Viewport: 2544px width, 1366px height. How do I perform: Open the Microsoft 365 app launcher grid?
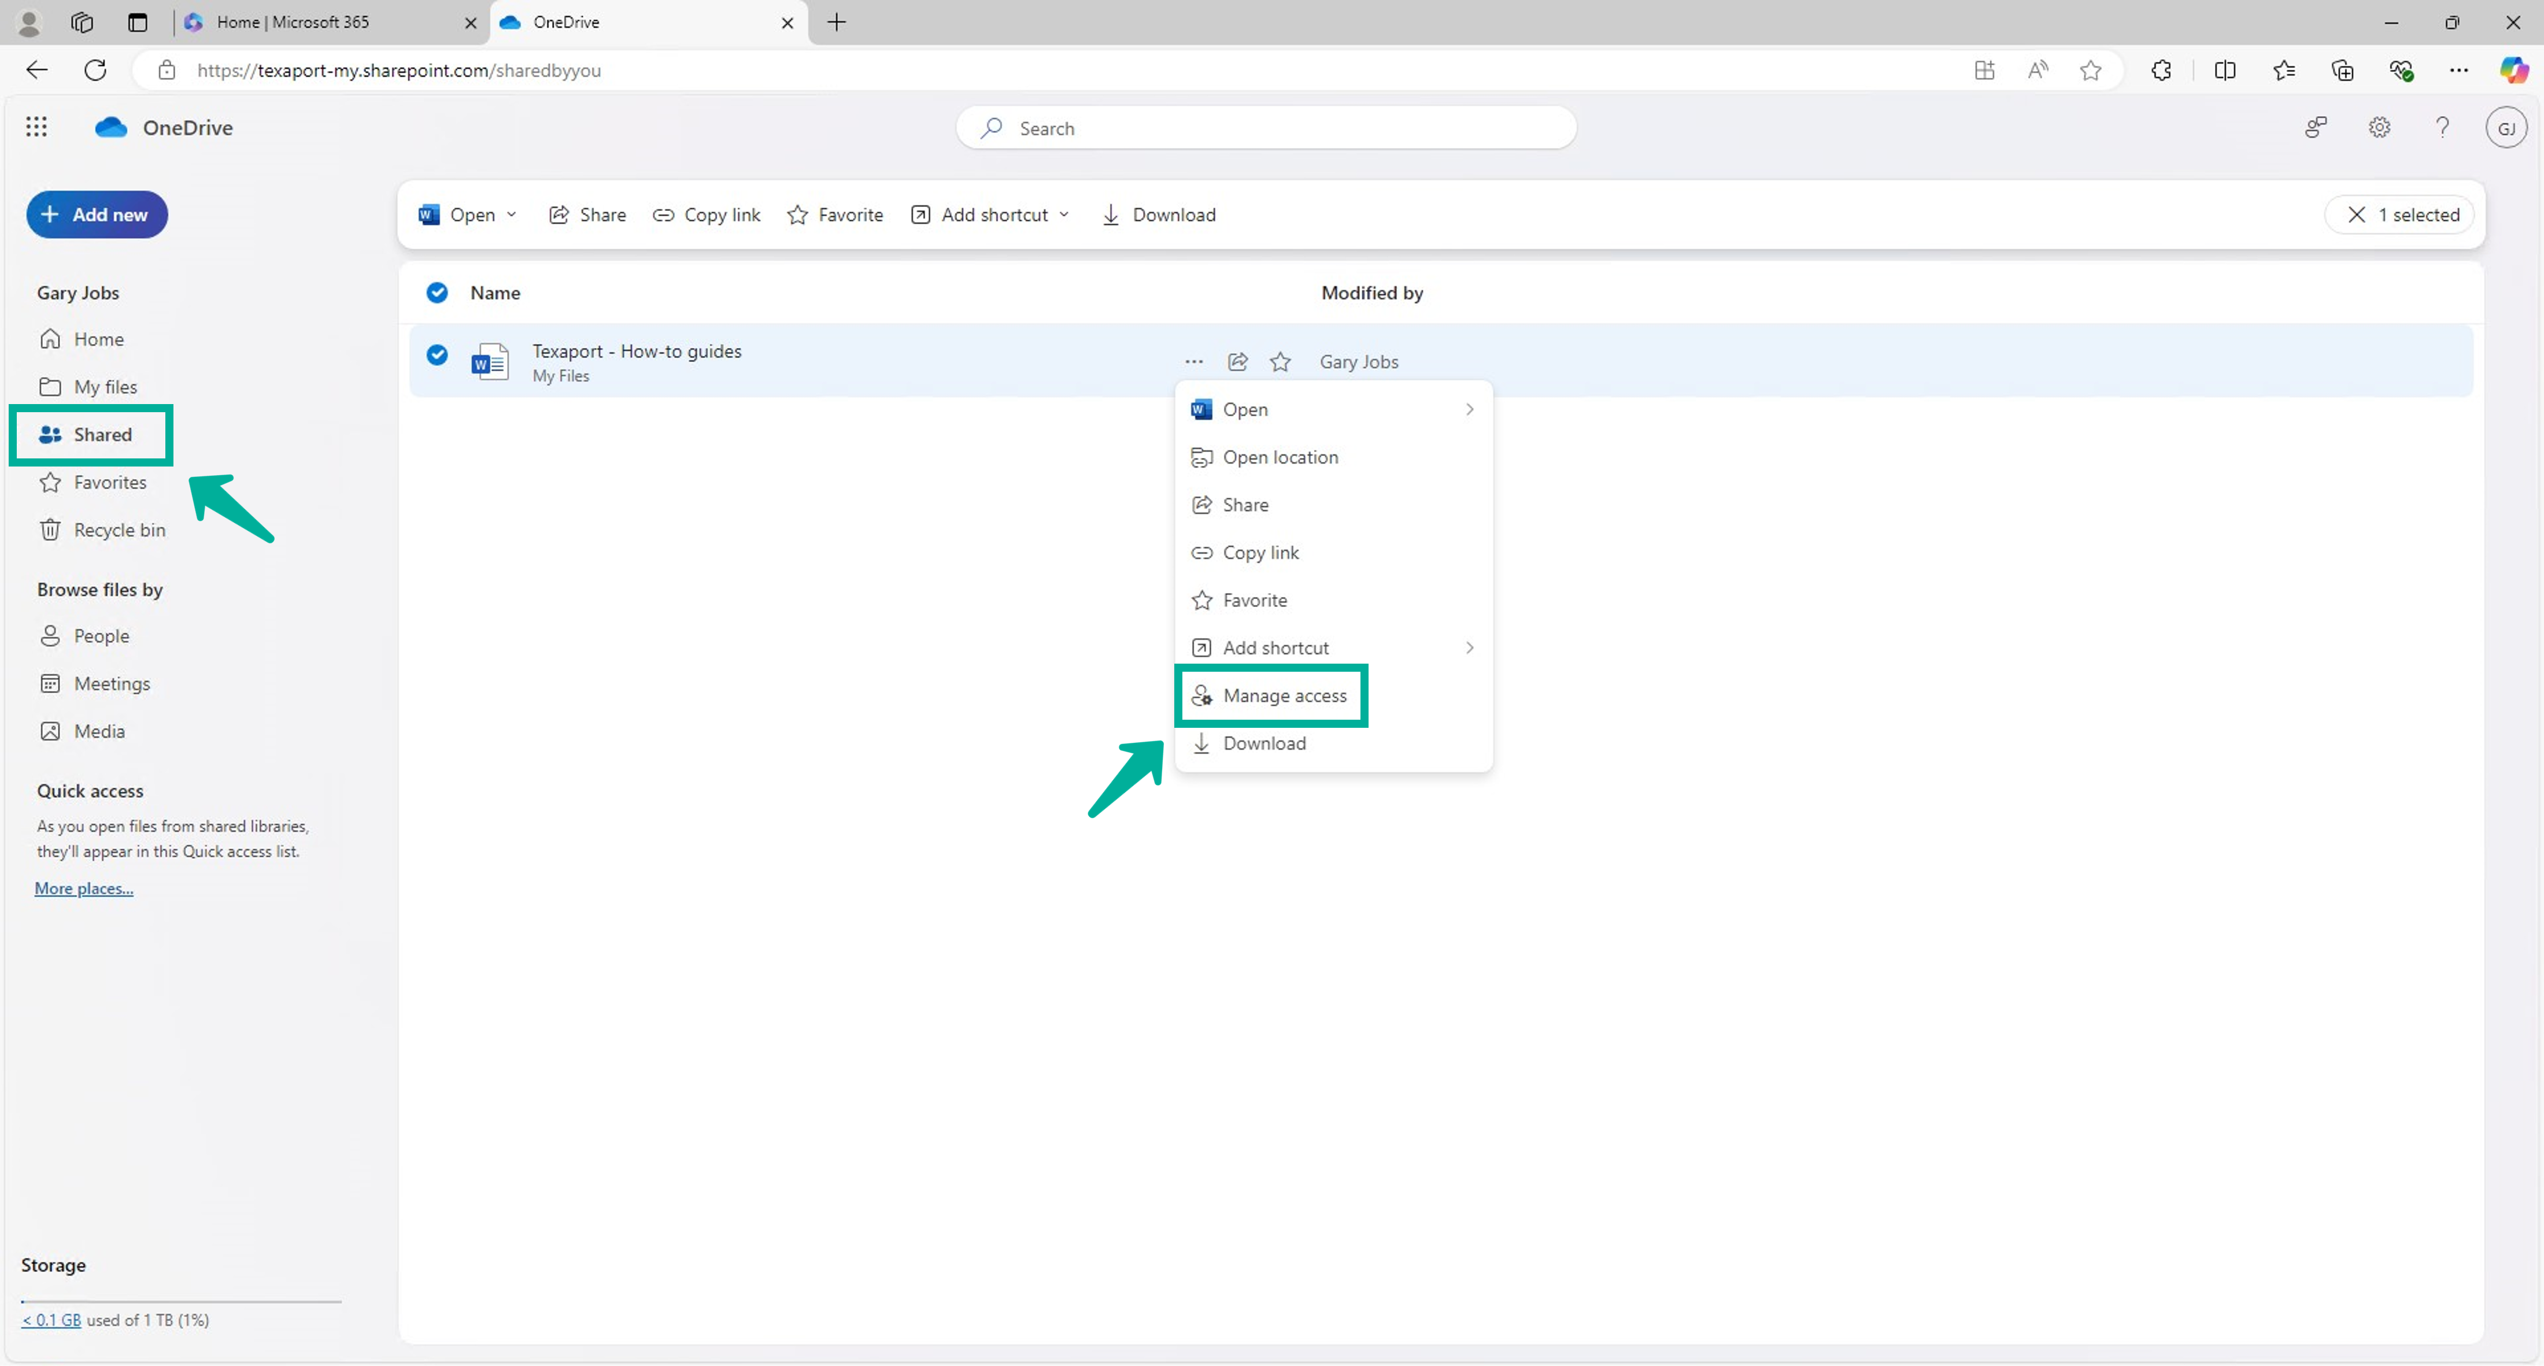click(x=36, y=127)
